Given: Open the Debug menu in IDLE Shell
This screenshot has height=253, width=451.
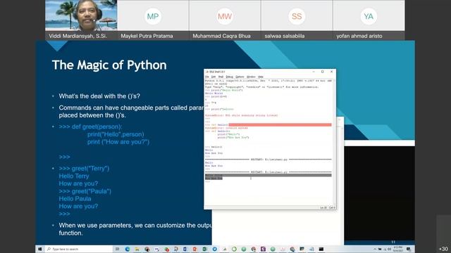Looking at the screenshot, I should pos(229,77).
